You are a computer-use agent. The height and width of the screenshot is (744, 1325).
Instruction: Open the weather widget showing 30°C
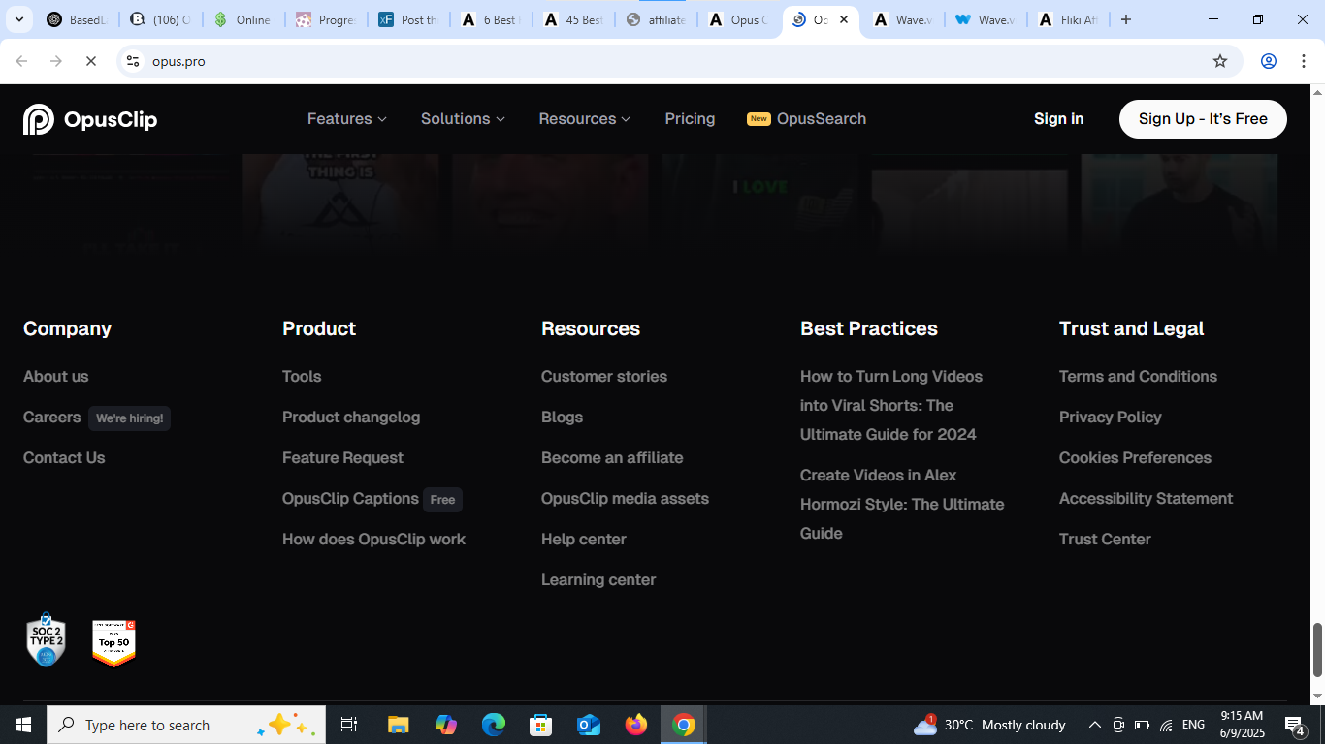989,725
